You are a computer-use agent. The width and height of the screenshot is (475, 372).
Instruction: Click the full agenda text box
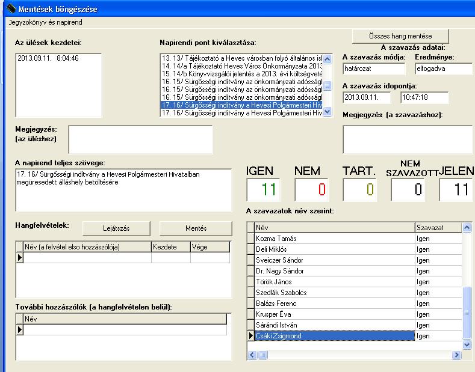(123, 190)
